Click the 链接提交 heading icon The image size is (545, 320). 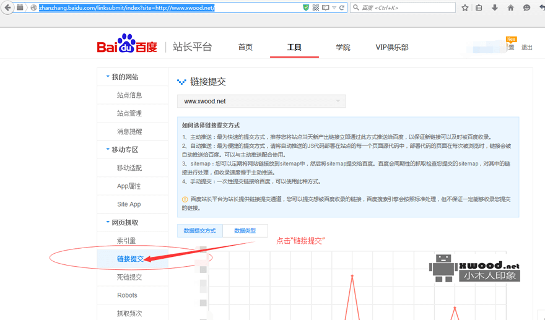click(181, 82)
